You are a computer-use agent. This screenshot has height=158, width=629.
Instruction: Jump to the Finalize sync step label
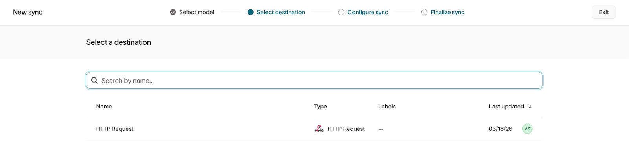[x=447, y=12]
